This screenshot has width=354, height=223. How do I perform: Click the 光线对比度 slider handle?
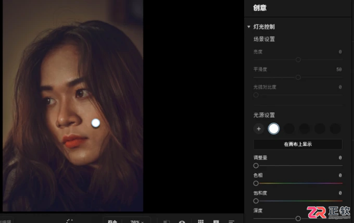pos(256,95)
